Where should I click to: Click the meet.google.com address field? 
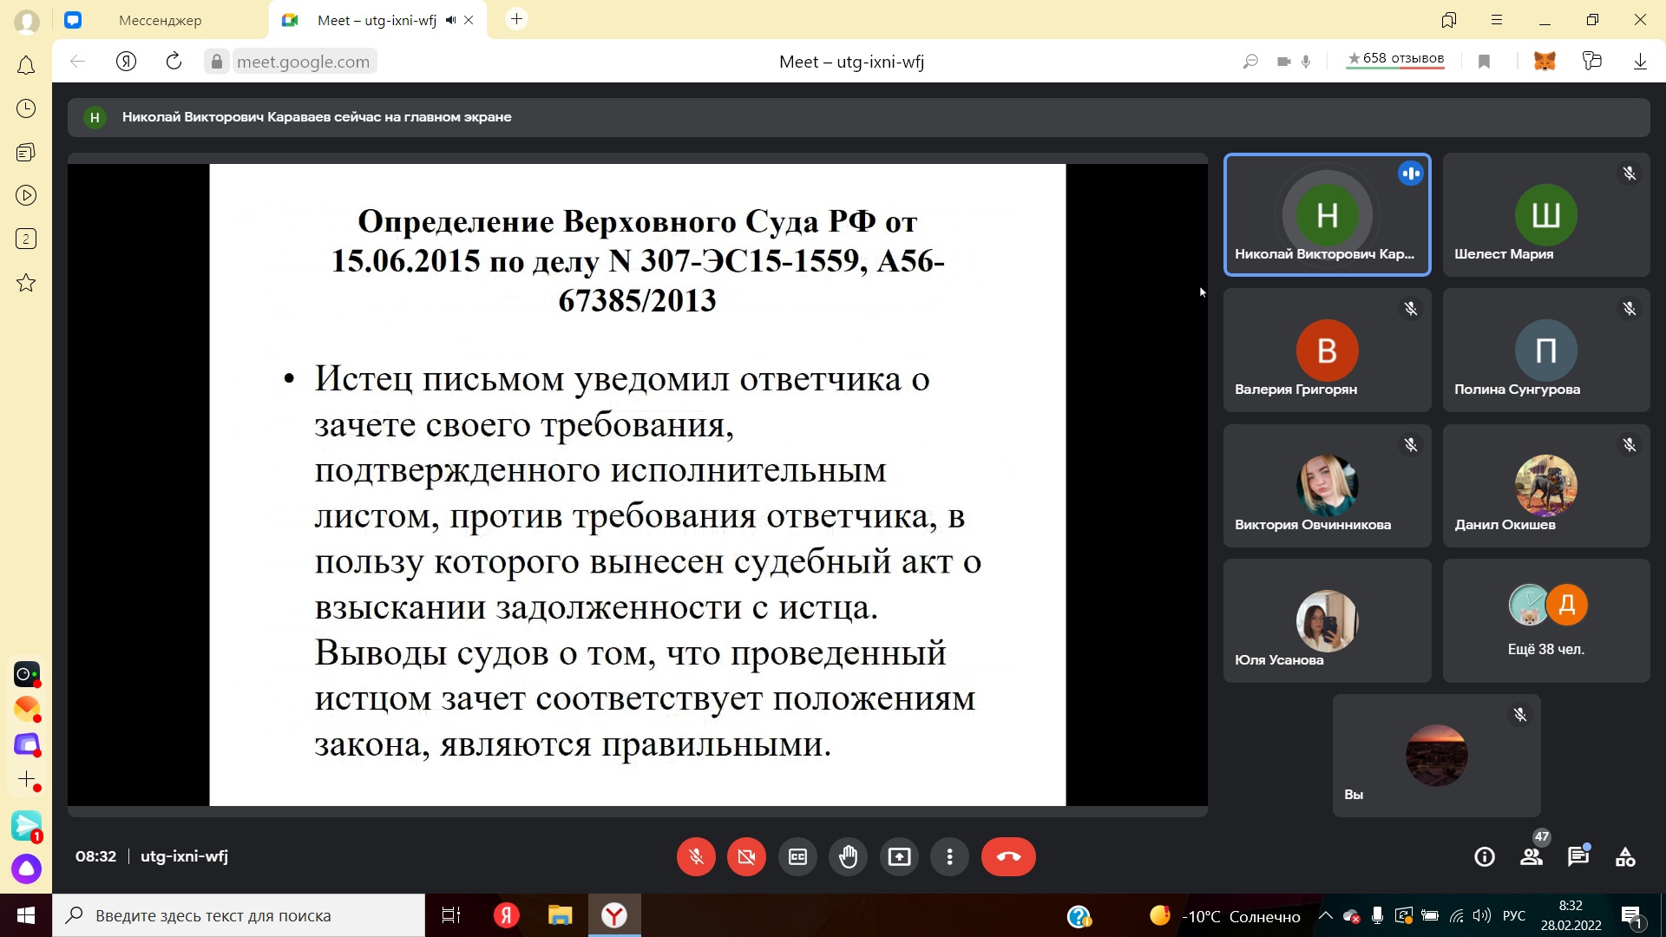point(303,62)
